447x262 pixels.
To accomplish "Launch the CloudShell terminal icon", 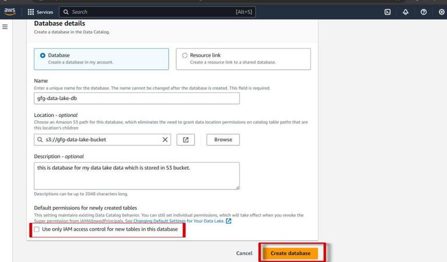I will pyautogui.click(x=388, y=12).
